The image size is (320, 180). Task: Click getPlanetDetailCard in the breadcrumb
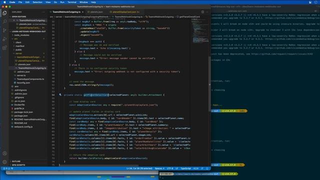point(189,16)
